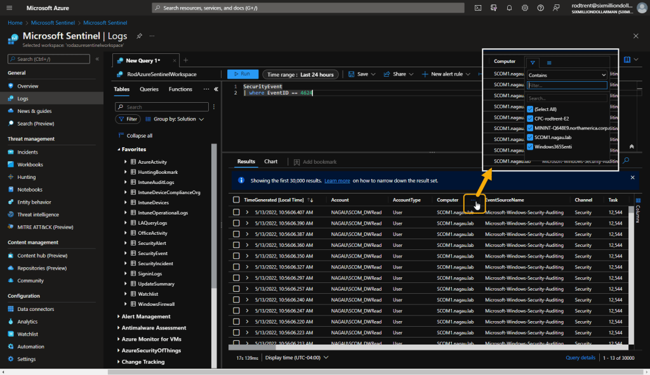
Task: Open Directories and subscriptions filter icon
Action: [x=493, y=8]
